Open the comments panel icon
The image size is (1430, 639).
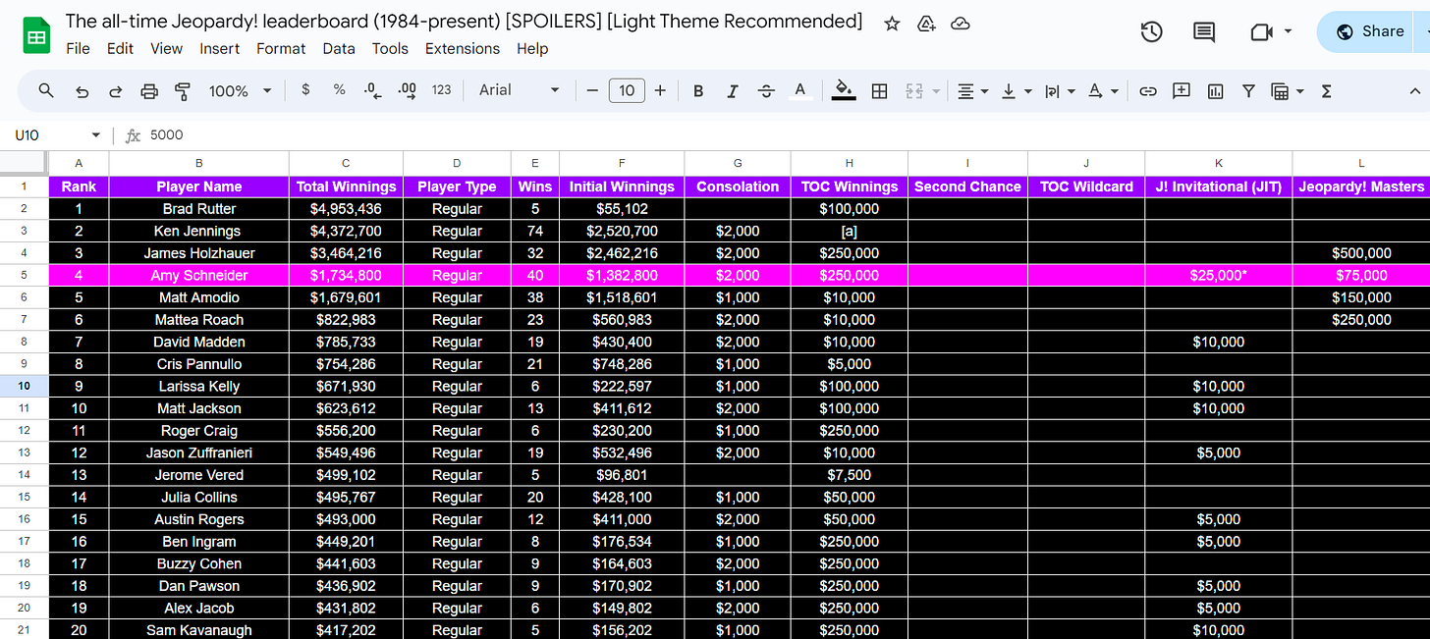pos(1203,32)
